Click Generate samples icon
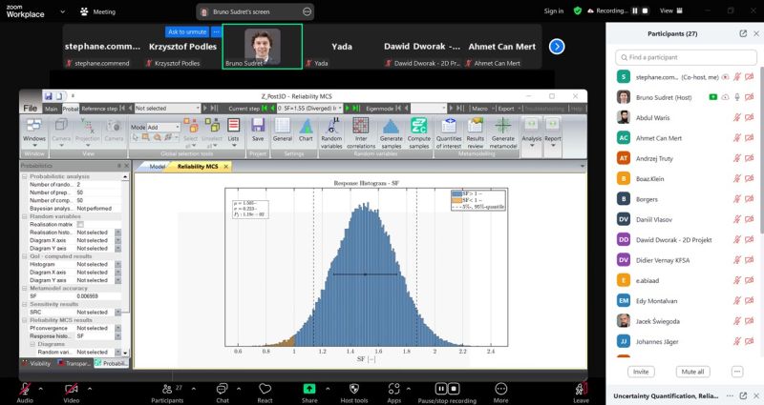 pos(391,131)
